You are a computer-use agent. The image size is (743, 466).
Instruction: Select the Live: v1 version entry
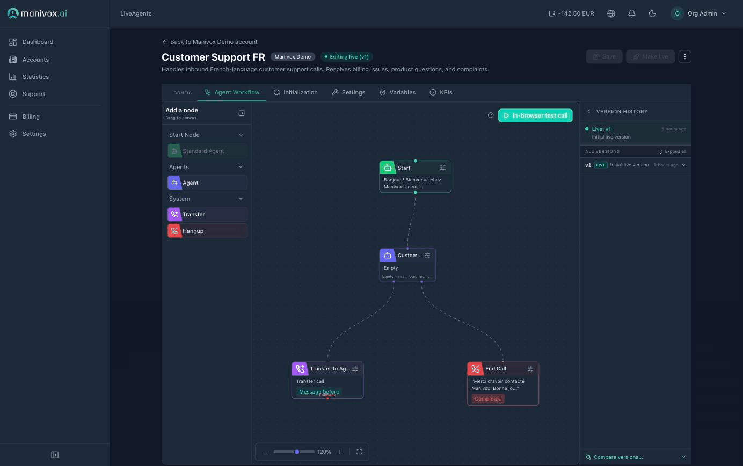point(636,133)
